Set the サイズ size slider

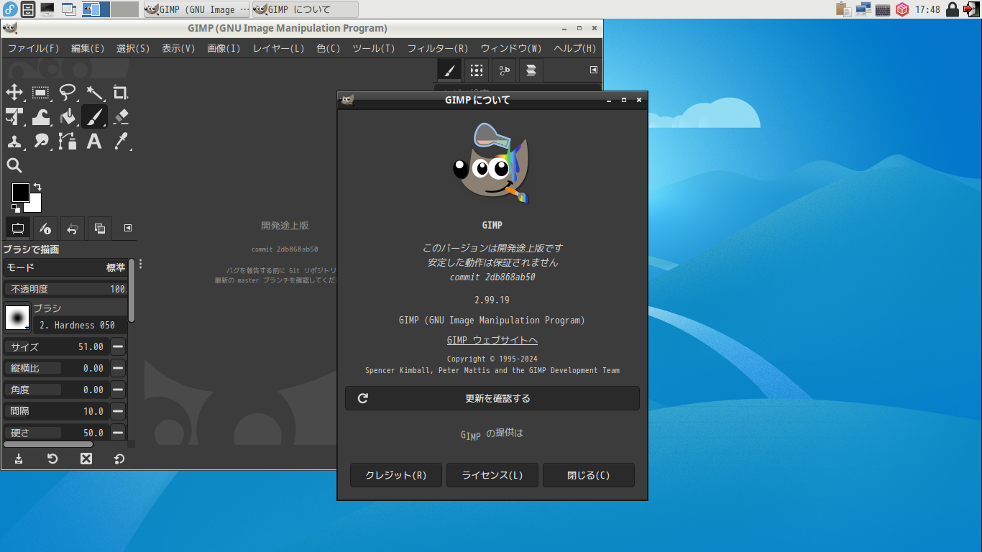[x=56, y=346]
